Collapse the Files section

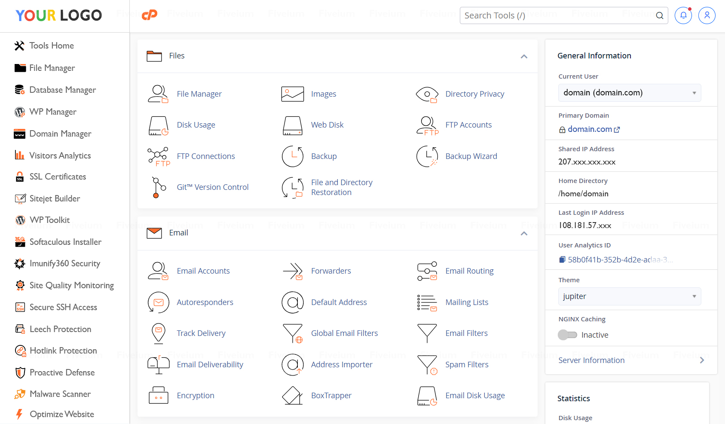pos(524,56)
